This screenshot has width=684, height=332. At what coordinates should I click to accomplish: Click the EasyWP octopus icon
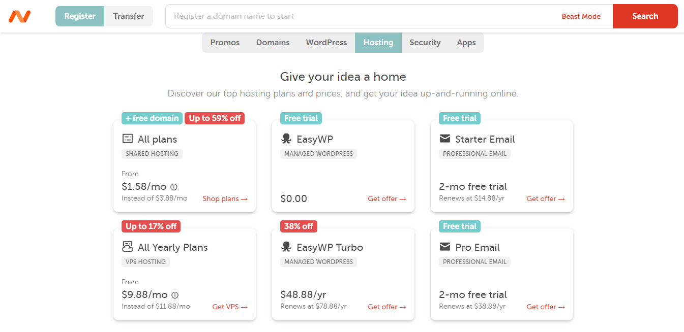tap(286, 139)
